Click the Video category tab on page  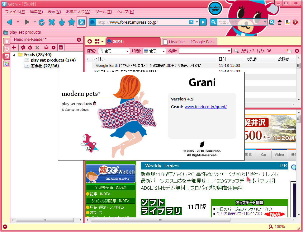[x=279, y=155]
